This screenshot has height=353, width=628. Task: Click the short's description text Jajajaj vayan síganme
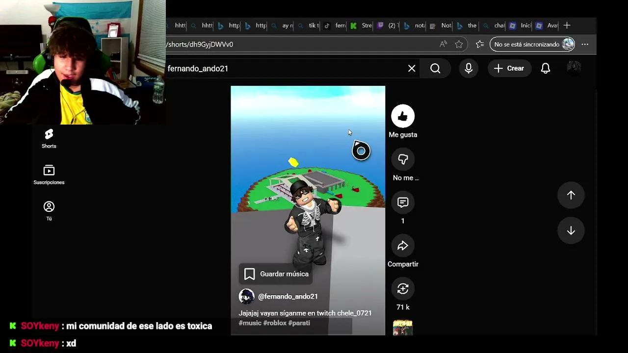(x=305, y=313)
